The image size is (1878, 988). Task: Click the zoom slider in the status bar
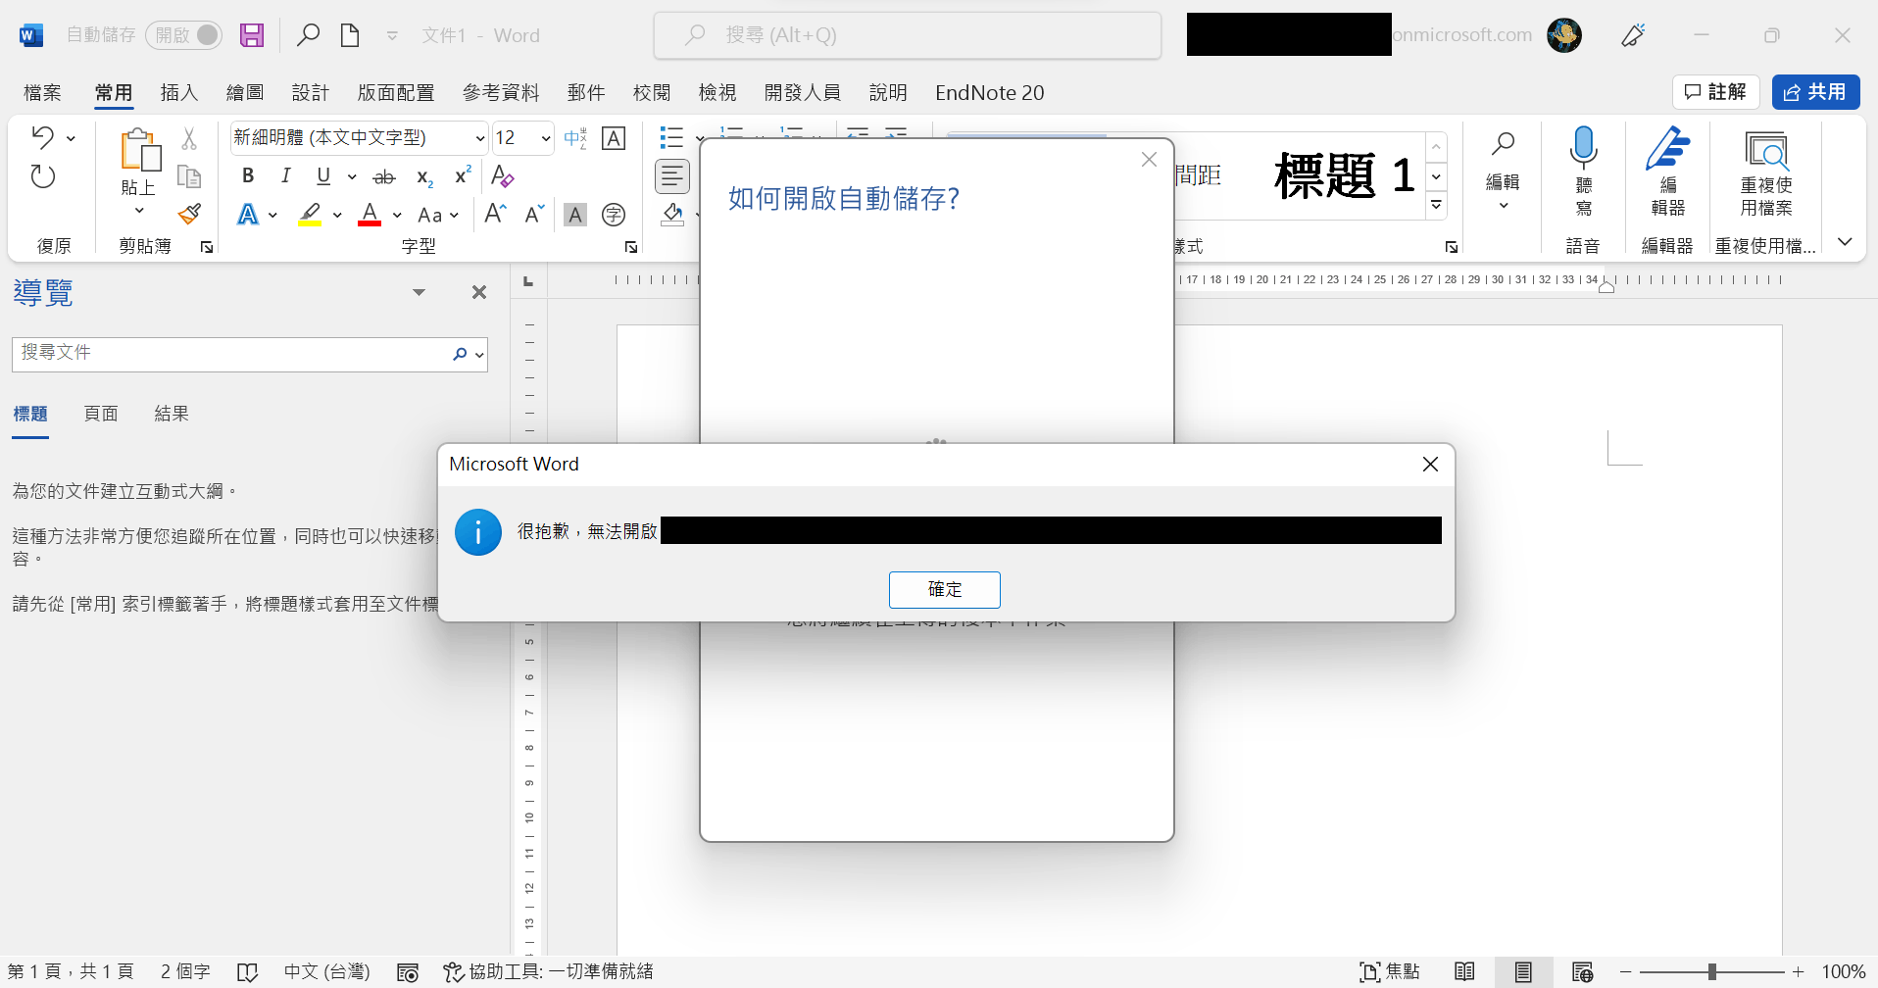(x=1711, y=971)
